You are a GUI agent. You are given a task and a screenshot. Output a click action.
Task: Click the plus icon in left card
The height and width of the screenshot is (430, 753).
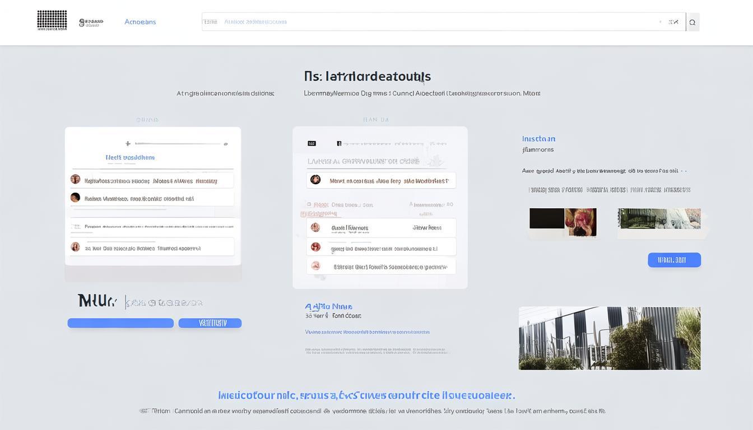[x=128, y=144]
